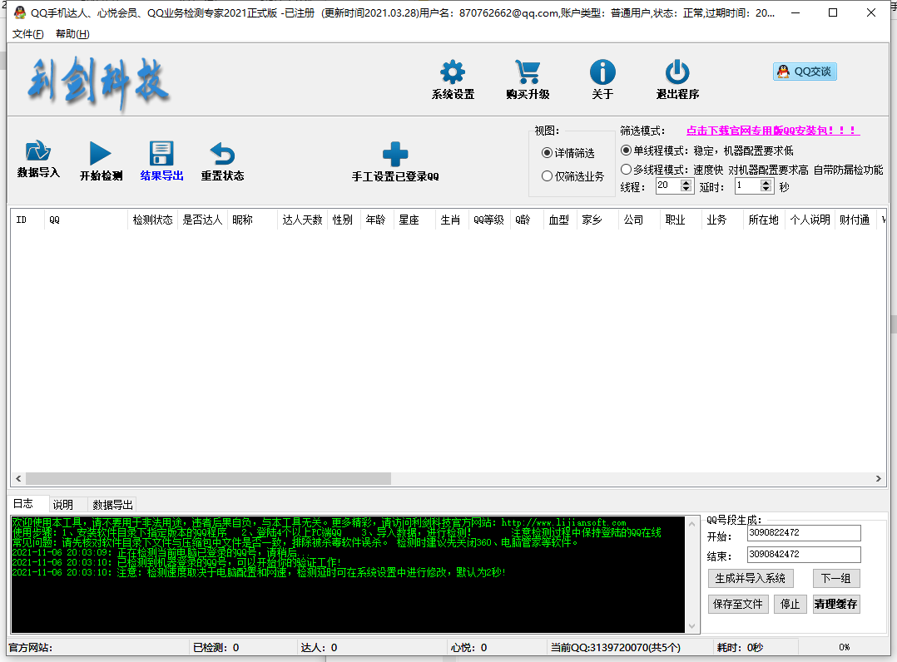Click the 开始 QQ number input field
Viewport: 897px width, 662px height.
tap(803, 533)
